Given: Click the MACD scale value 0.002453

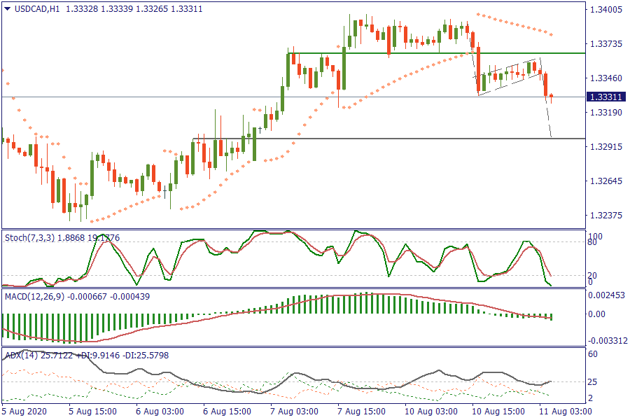Looking at the screenshot, I should click(607, 295).
